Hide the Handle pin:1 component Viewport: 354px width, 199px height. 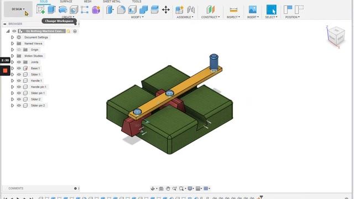point(19,87)
